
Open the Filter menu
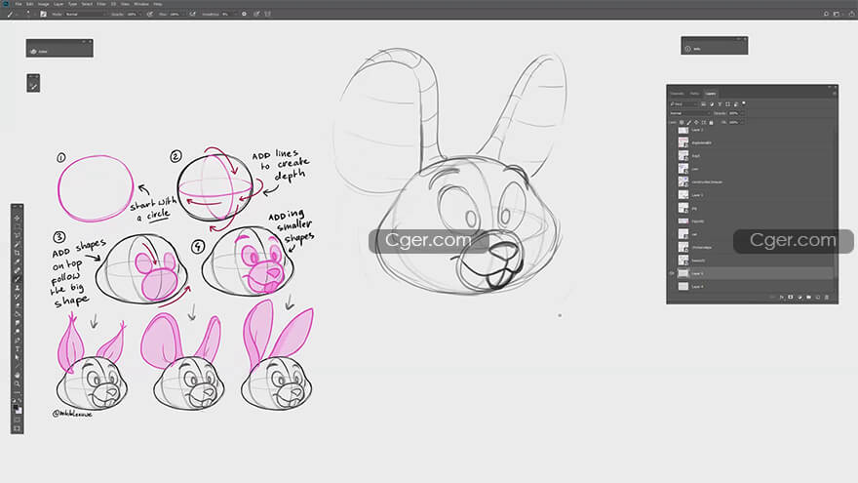click(x=100, y=4)
